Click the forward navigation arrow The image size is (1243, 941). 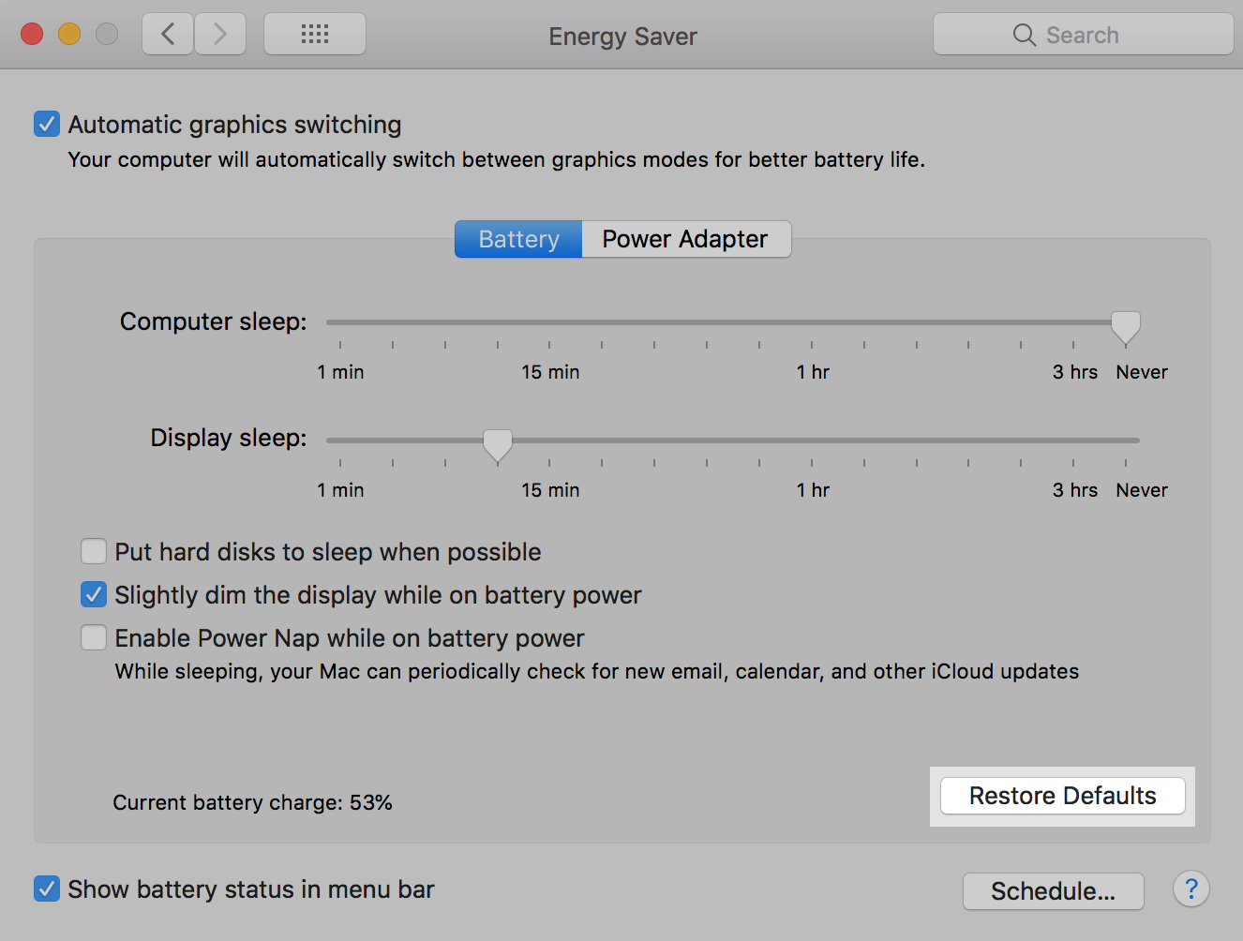coord(220,34)
